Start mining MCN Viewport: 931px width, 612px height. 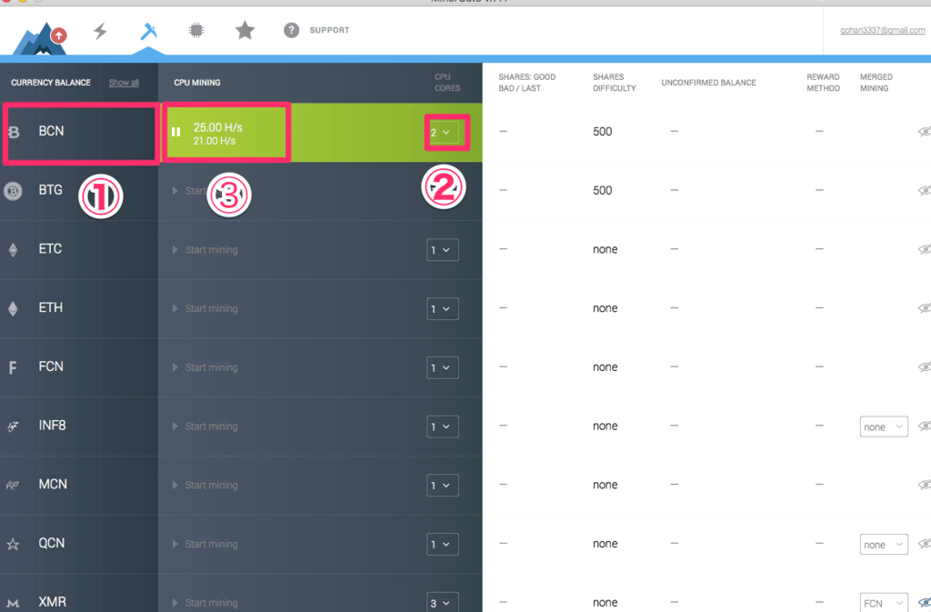(205, 485)
